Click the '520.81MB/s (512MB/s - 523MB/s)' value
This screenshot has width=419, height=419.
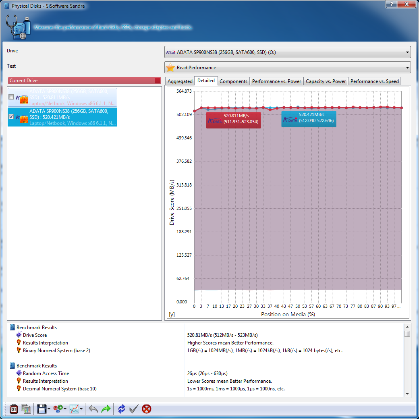pos(222,335)
